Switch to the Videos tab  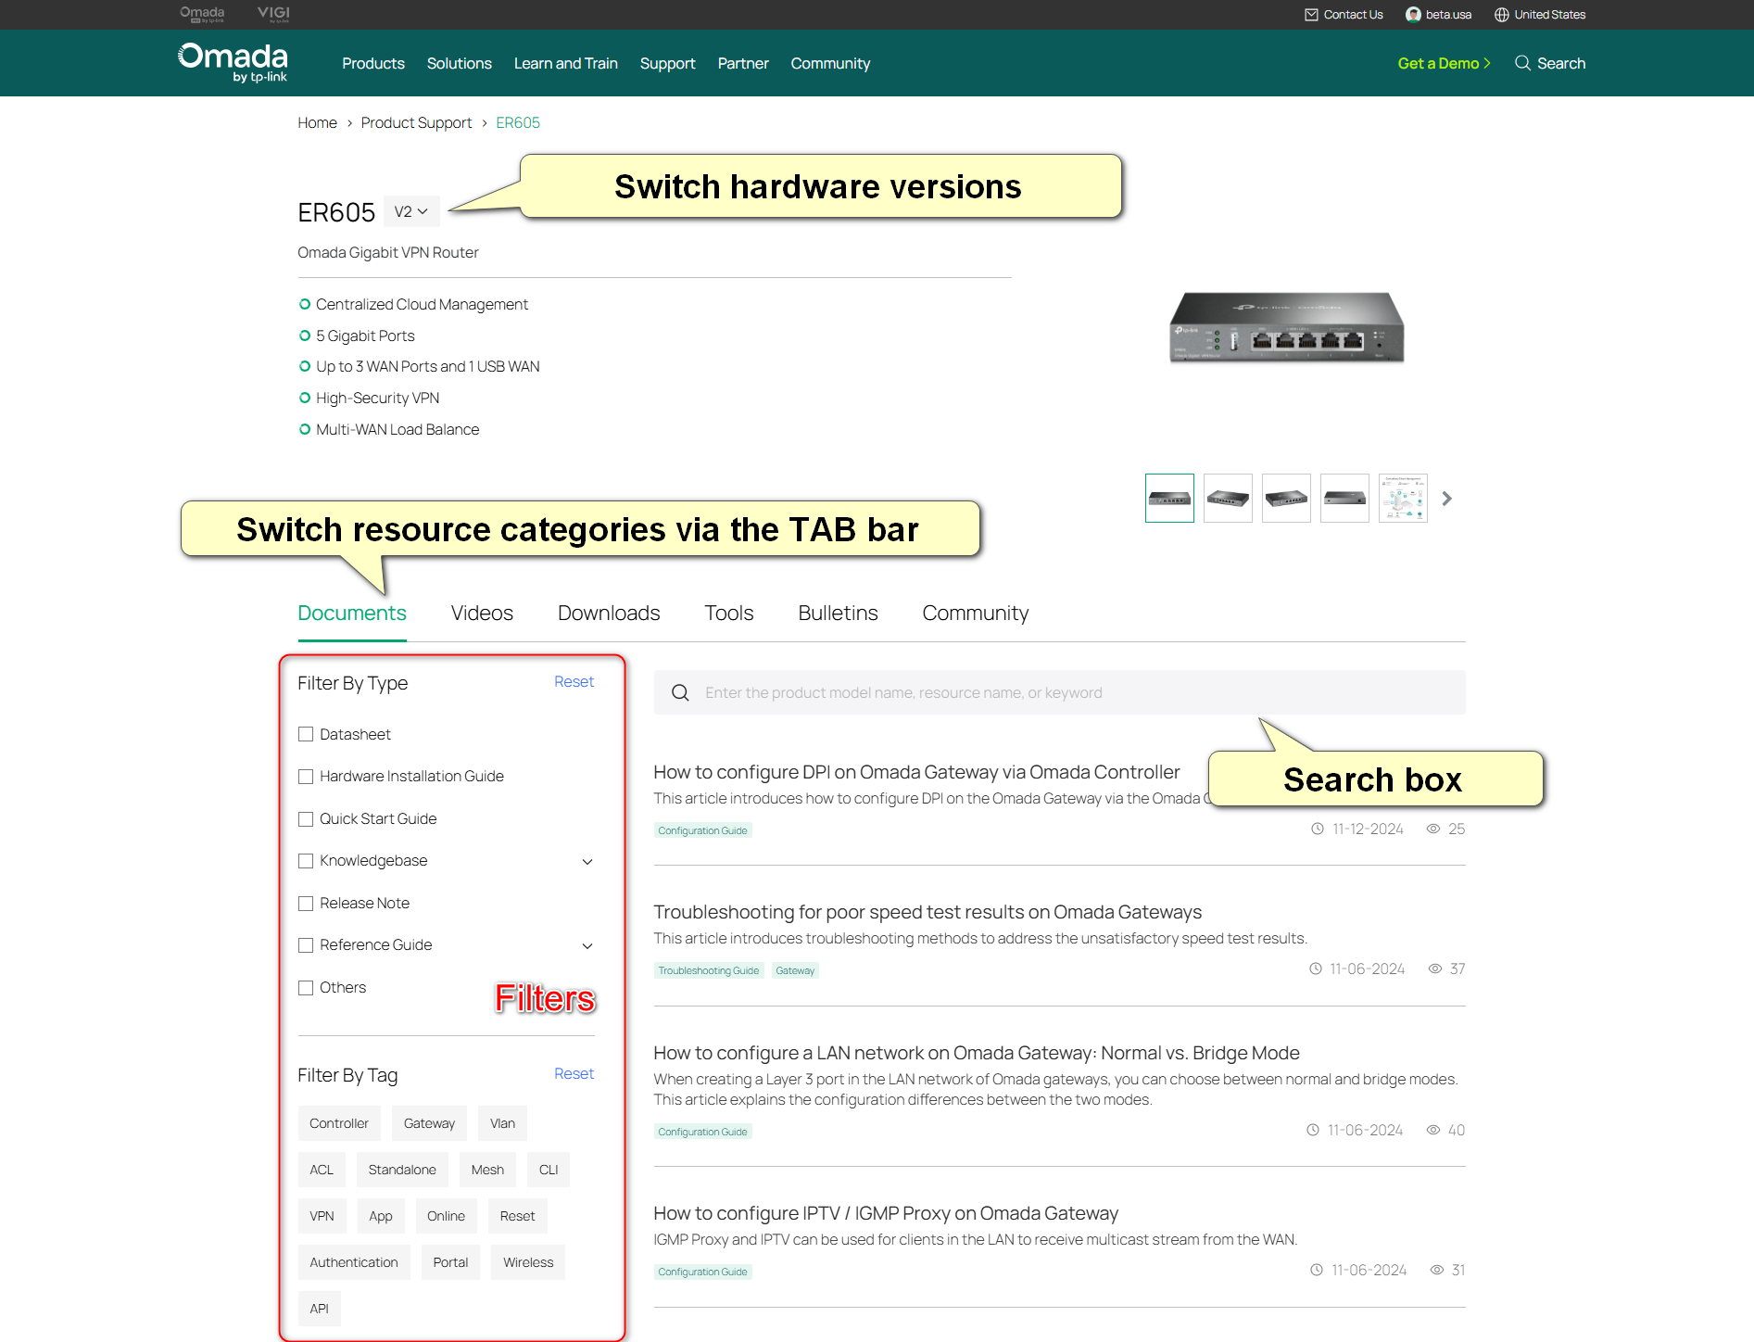coord(482,614)
